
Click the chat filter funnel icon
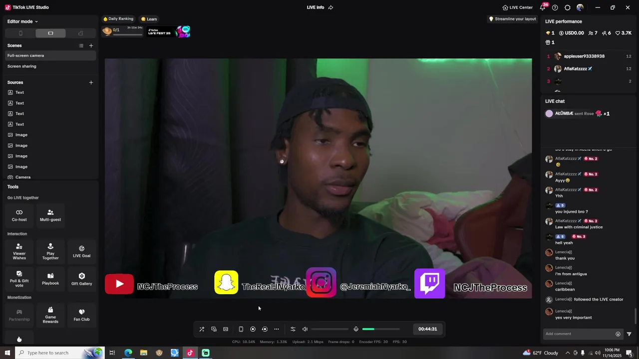click(629, 334)
